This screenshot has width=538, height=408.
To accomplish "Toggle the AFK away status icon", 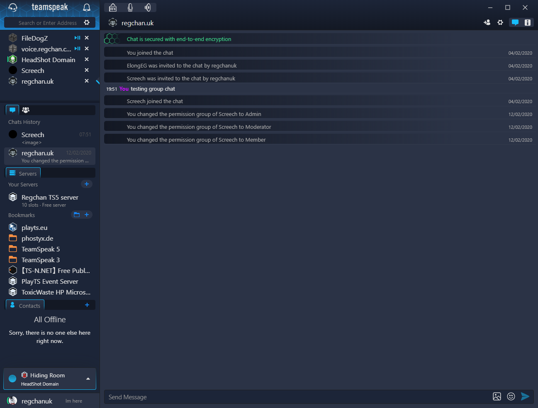I will click(113, 7).
